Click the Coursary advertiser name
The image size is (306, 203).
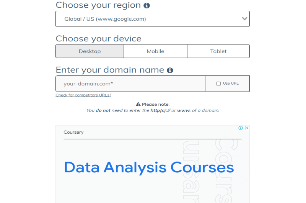[73, 132]
